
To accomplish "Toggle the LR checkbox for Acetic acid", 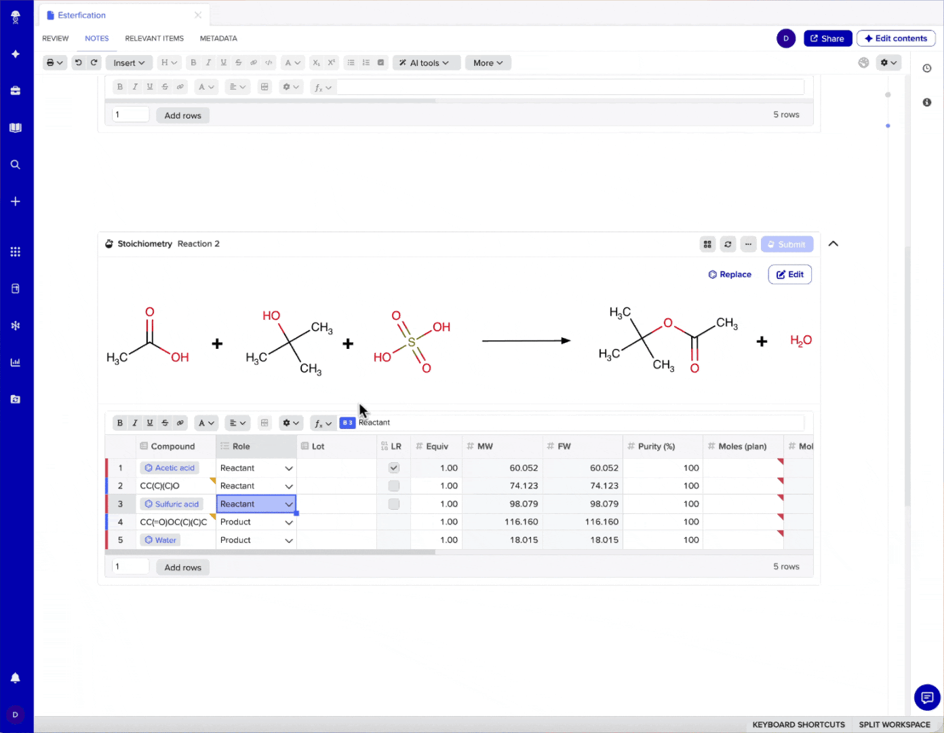I will 394,468.
